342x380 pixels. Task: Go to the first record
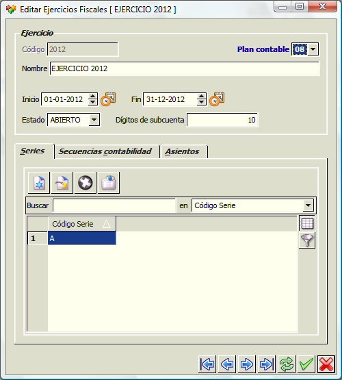click(207, 364)
